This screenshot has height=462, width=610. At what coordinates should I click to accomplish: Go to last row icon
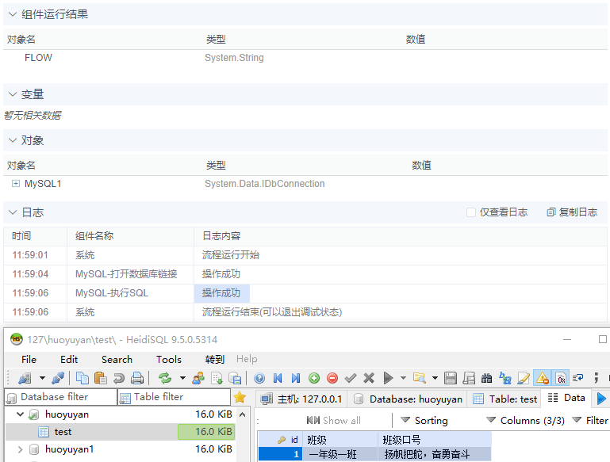[x=296, y=378]
